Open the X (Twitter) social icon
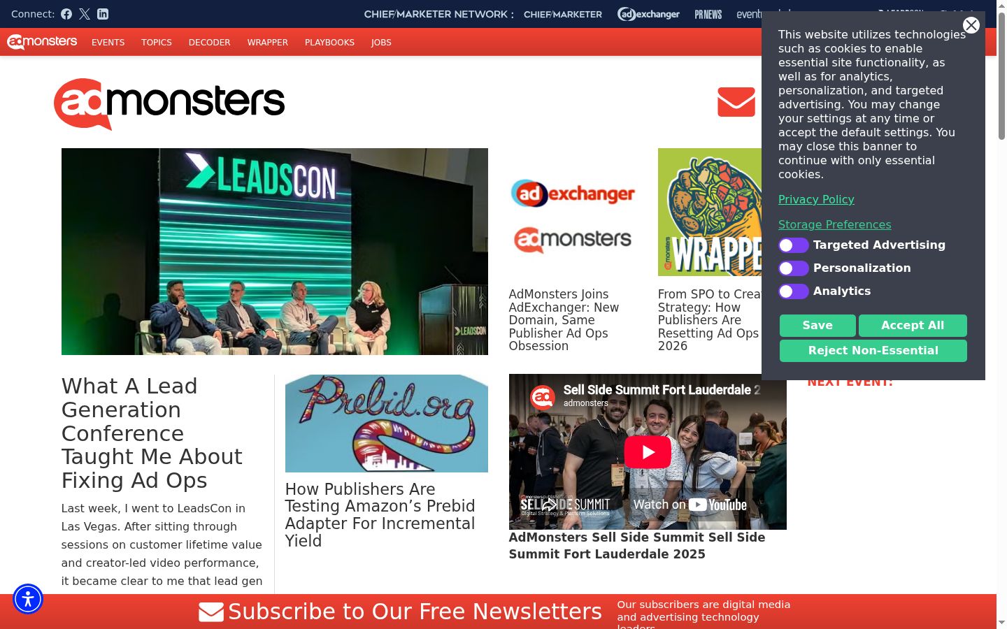 (x=85, y=14)
